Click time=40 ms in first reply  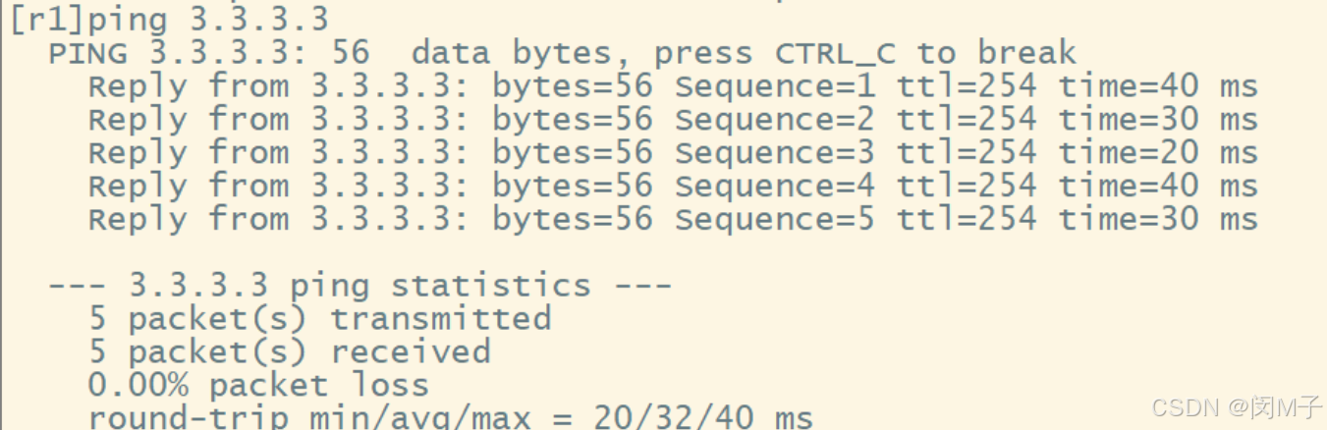[x=1158, y=86]
